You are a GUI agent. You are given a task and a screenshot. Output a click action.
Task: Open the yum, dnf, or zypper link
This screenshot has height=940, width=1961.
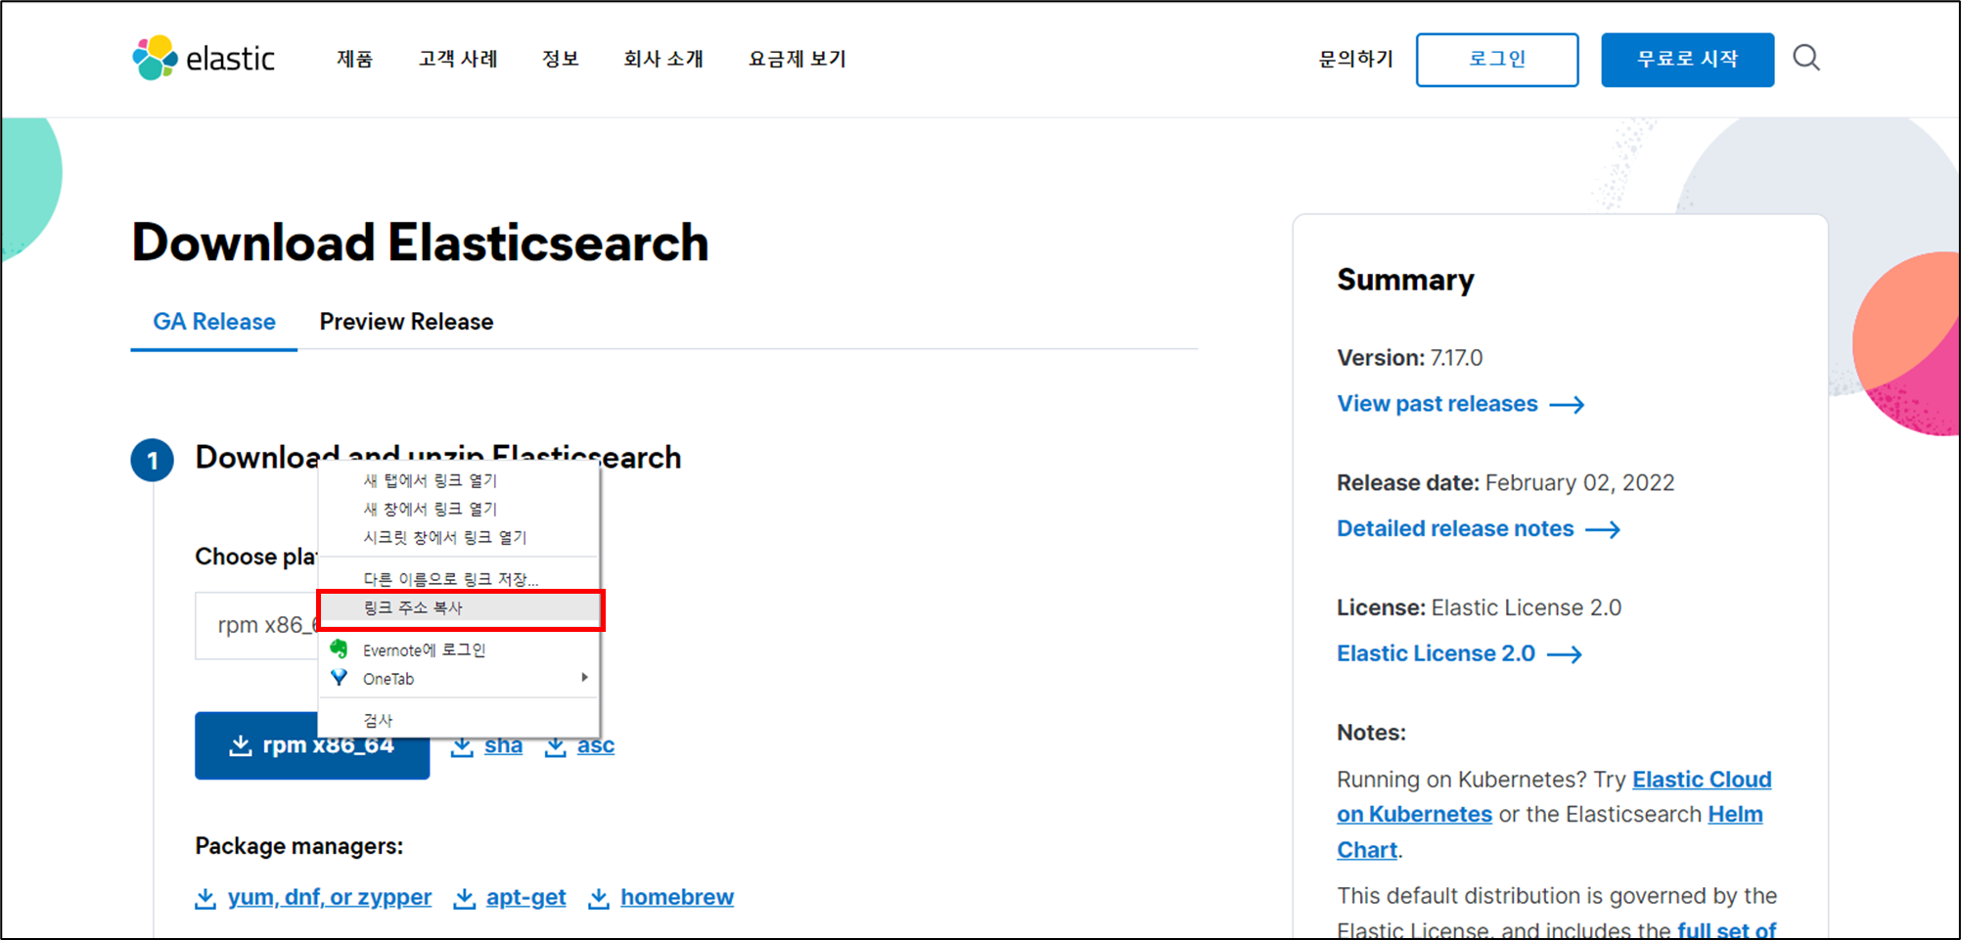coord(330,898)
